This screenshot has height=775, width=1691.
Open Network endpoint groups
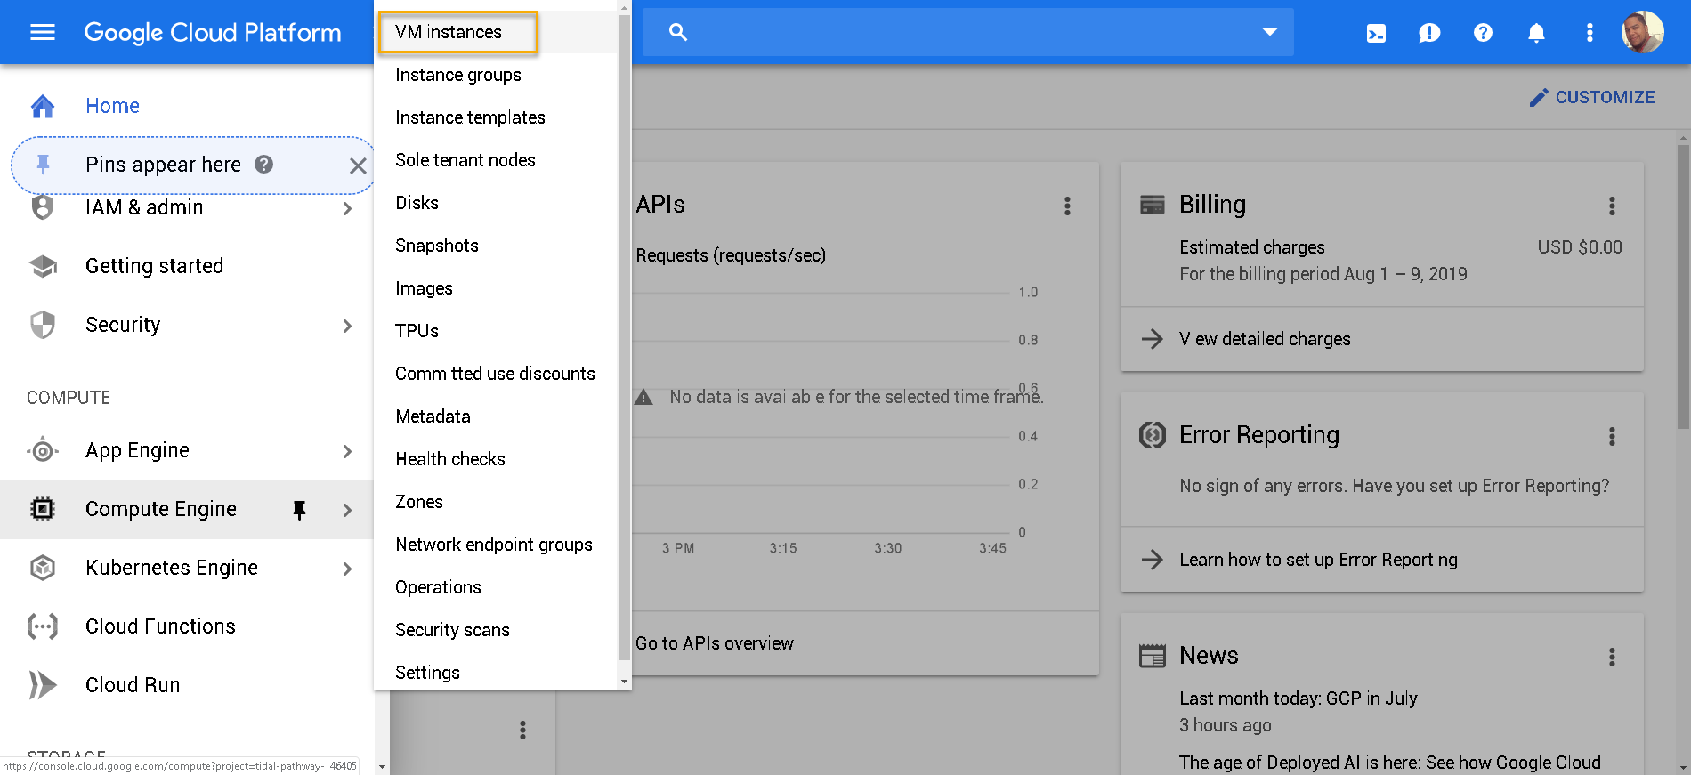click(x=495, y=545)
